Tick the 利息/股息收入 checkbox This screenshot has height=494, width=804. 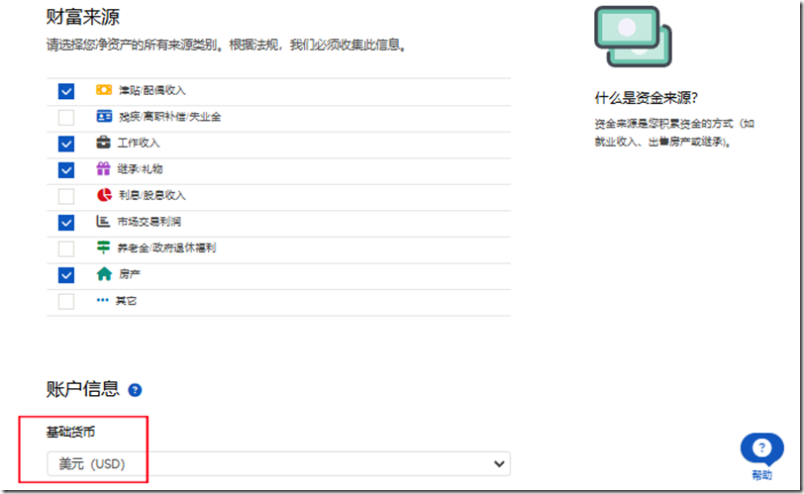click(66, 196)
